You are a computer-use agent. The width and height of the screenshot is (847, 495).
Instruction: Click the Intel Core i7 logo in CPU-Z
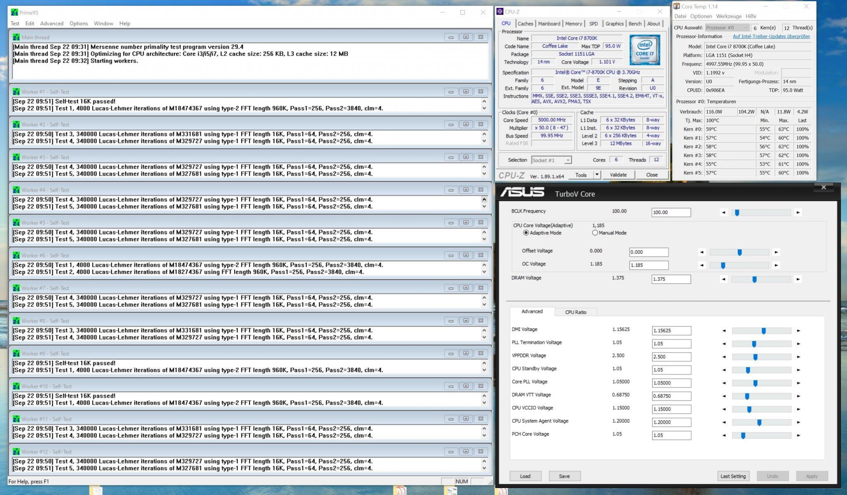[645, 50]
